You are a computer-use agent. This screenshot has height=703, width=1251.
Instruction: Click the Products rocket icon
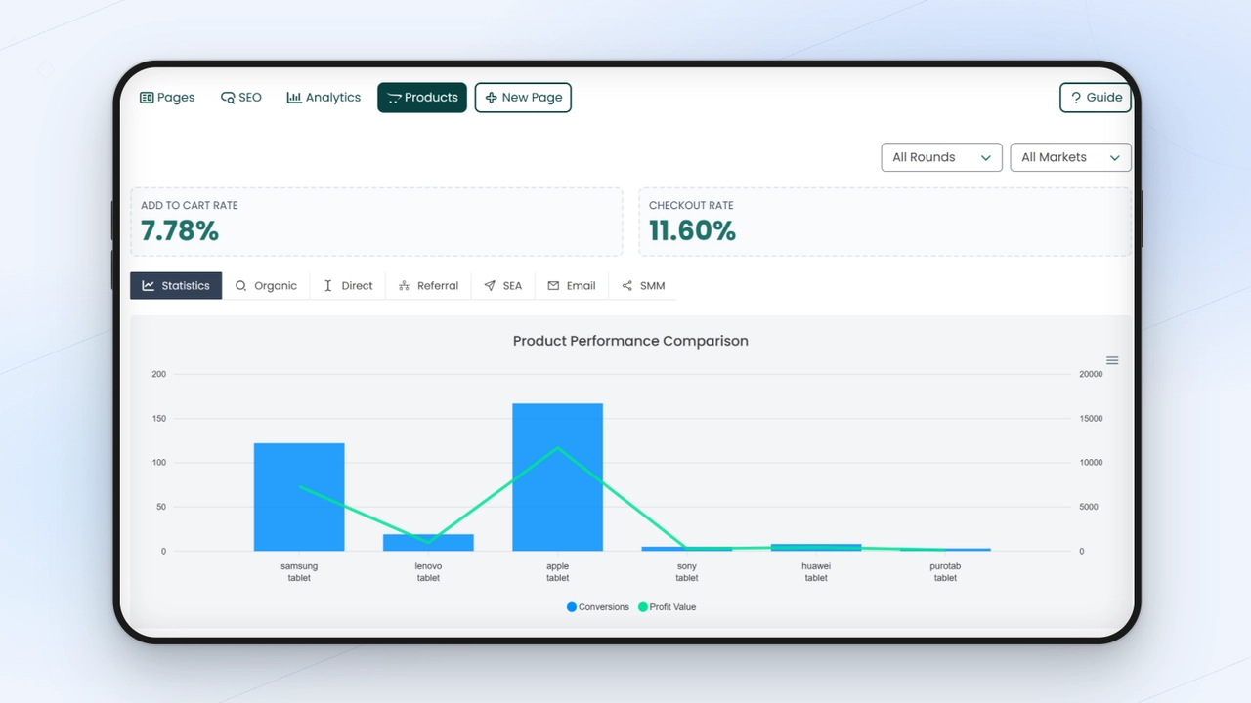coord(396,97)
